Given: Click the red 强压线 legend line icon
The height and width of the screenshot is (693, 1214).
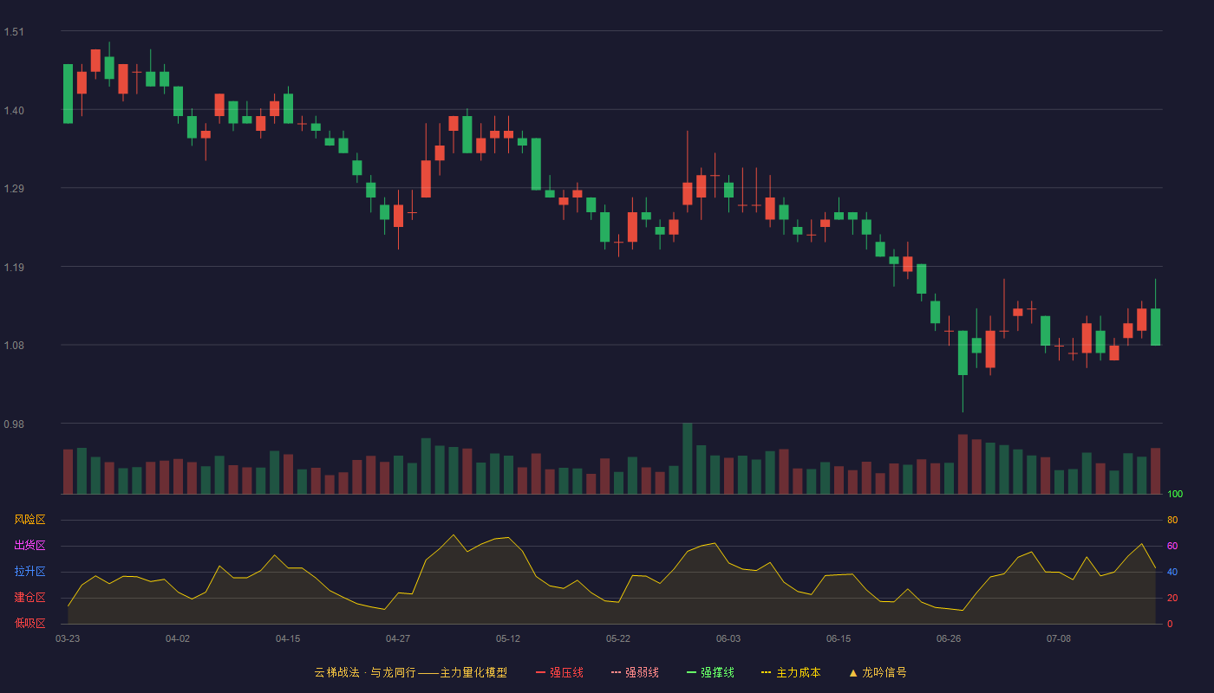Looking at the screenshot, I should point(541,672).
